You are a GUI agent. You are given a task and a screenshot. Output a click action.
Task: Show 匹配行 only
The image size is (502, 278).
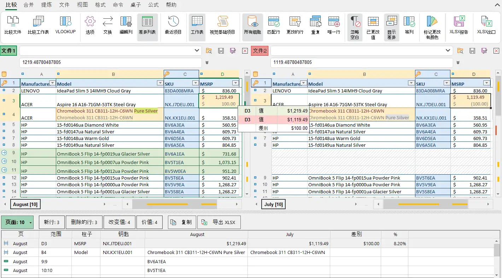point(274,25)
